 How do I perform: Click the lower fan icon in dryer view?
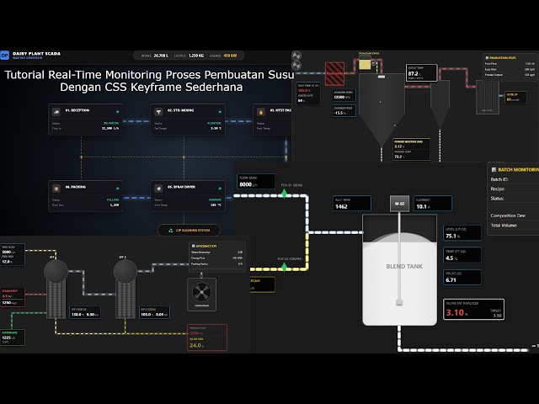296,66
